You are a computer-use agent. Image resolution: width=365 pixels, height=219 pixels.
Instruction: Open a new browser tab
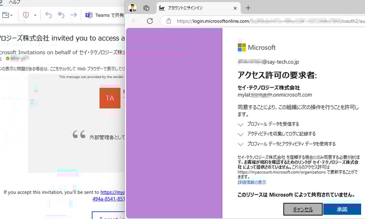(248, 8)
